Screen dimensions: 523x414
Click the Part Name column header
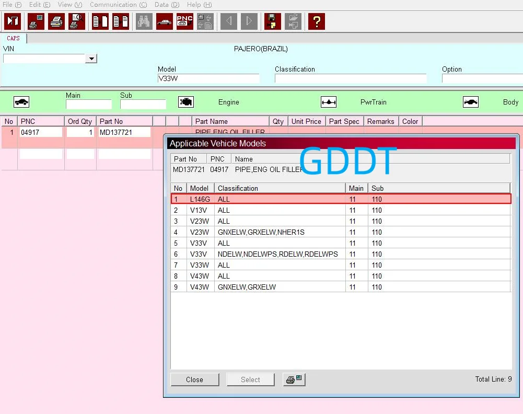pyautogui.click(x=230, y=121)
